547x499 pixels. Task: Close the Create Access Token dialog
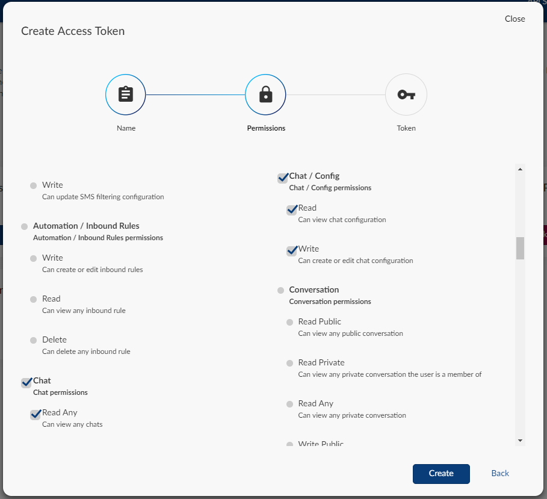pyautogui.click(x=515, y=19)
